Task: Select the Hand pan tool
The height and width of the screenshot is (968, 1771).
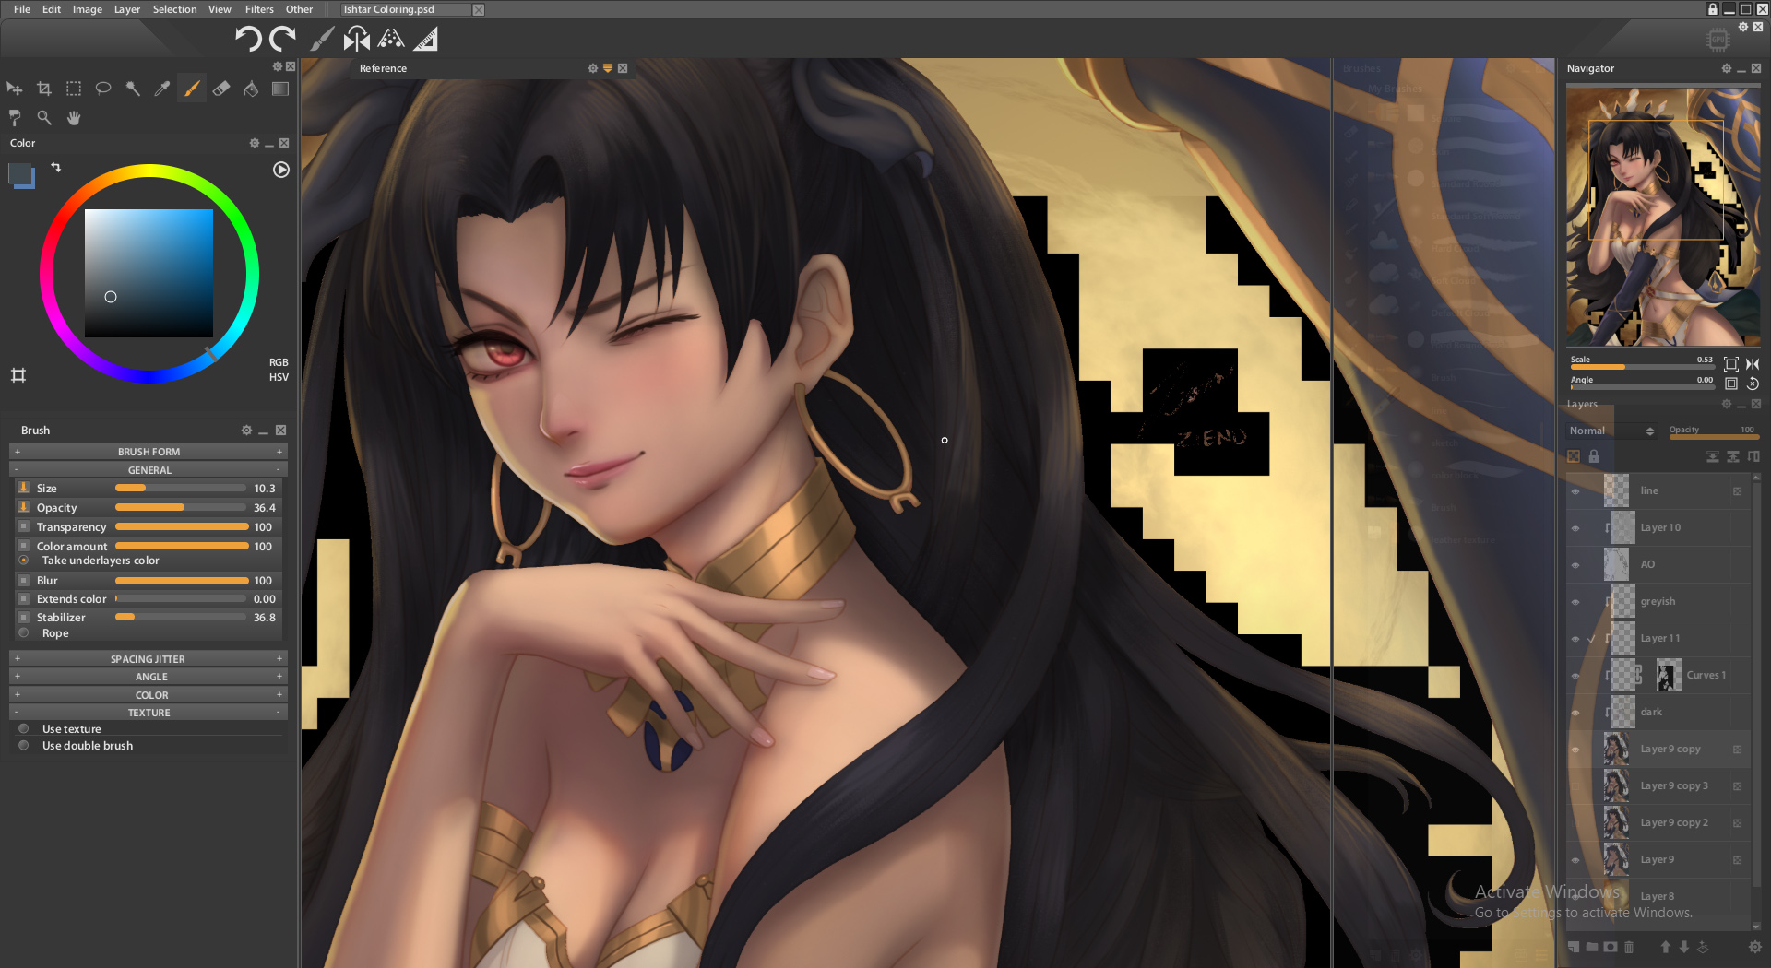Action: [x=74, y=118]
